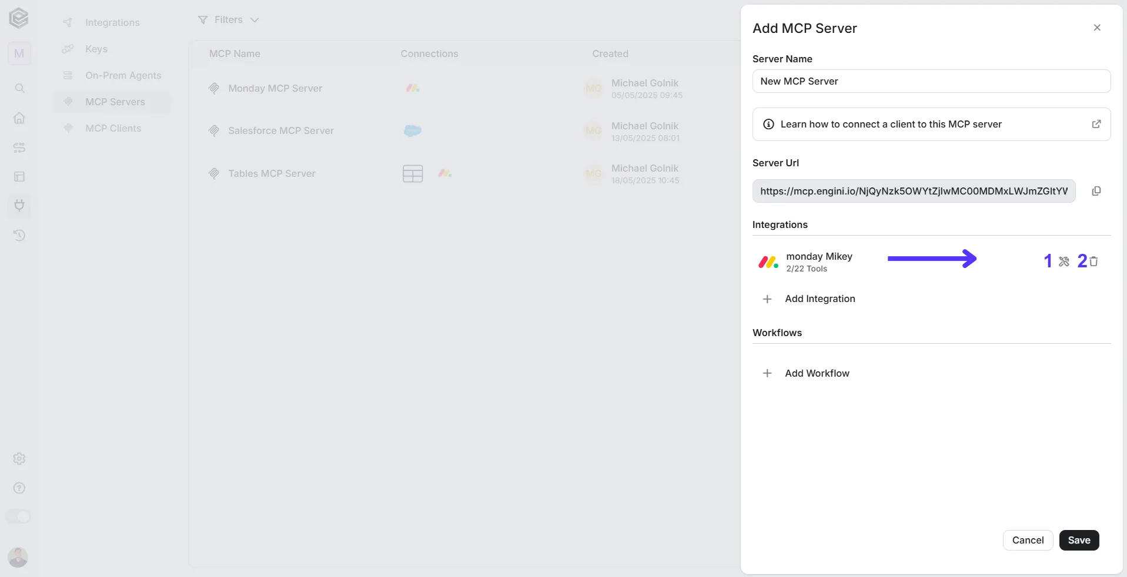Image resolution: width=1127 pixels, height=577 pixels.
Task: Open Integrations in the side menu
Action: [112, 22]
